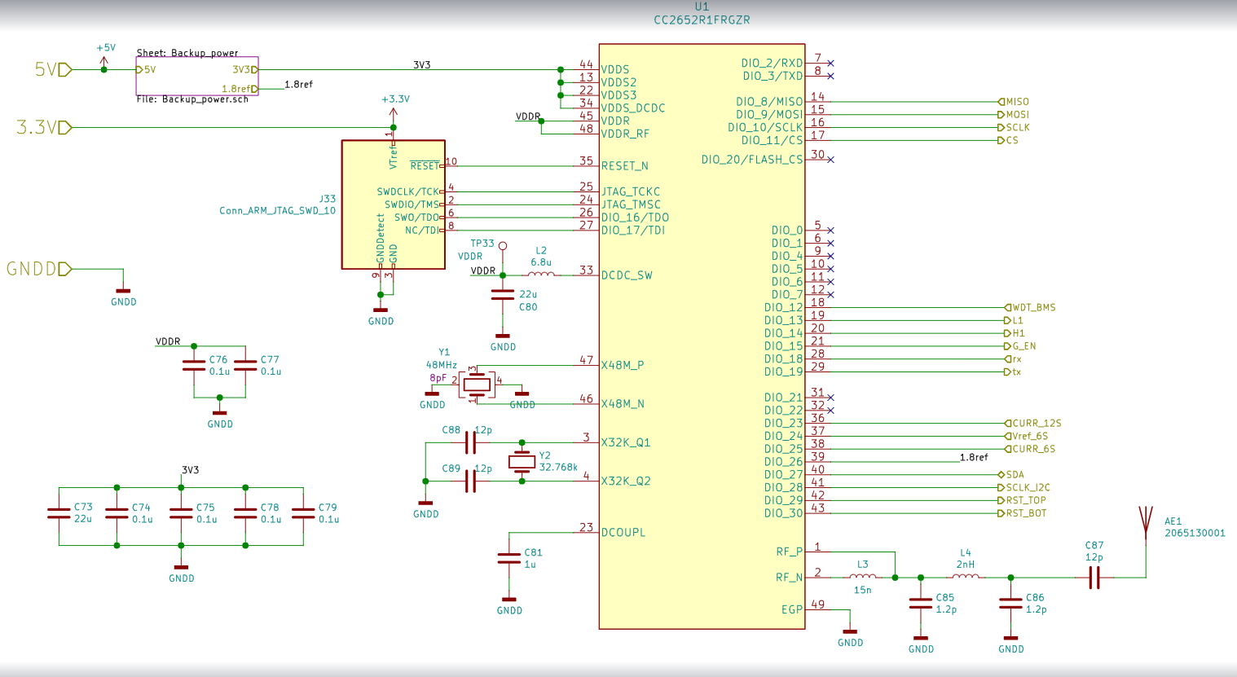This screenshot has width=1237, height=677.
Task: Select the J33 JTAG connector body
Action: (x=394, y=204)
